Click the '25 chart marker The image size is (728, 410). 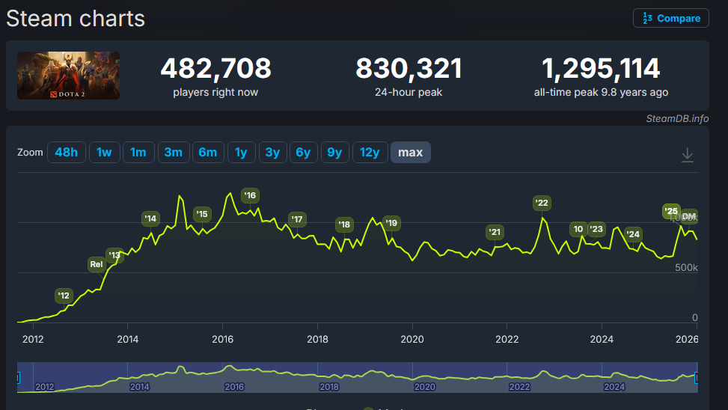[x=671, y=211]
